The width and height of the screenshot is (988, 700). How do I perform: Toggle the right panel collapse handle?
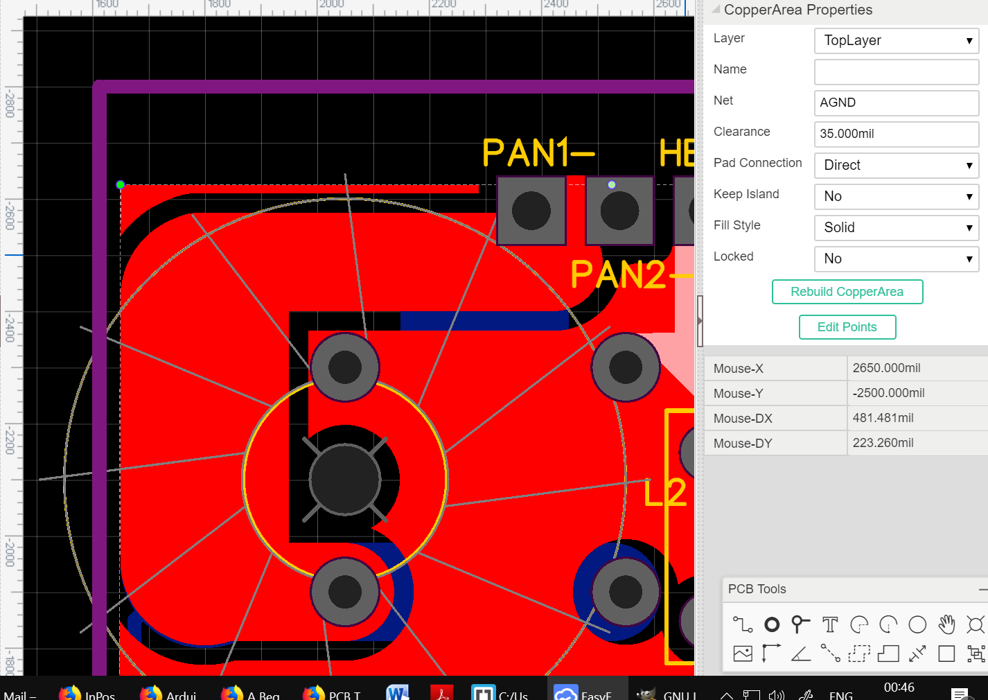pos(700,321)
